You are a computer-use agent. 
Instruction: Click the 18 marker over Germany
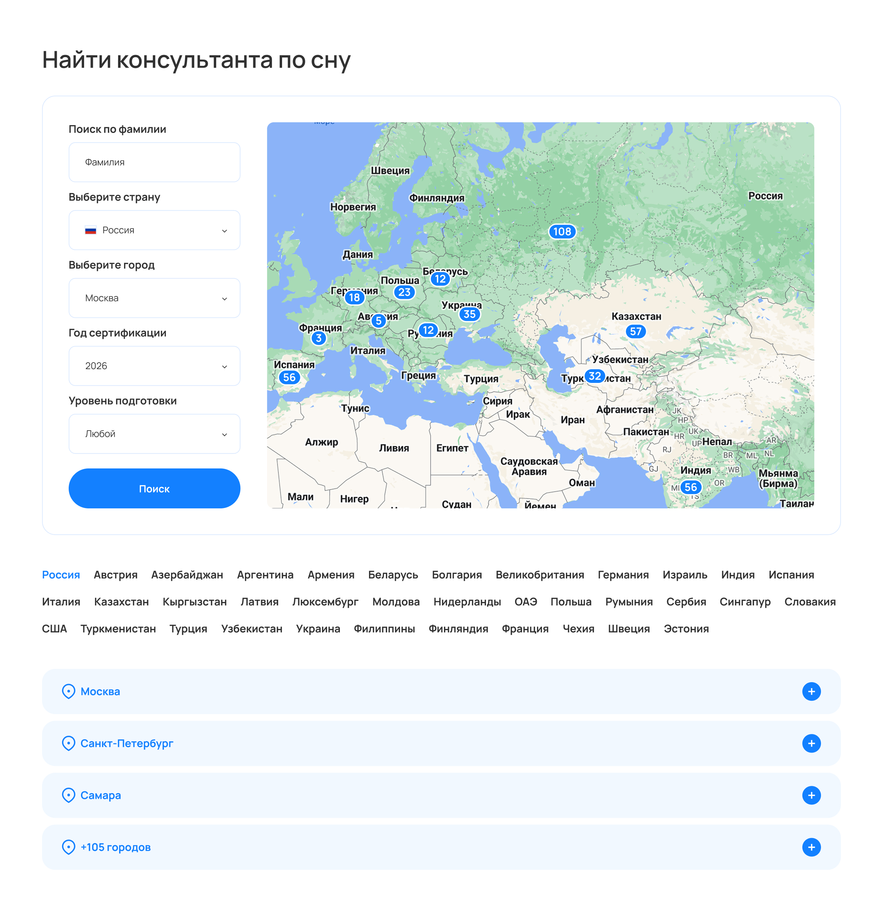(x=355, y=297)
